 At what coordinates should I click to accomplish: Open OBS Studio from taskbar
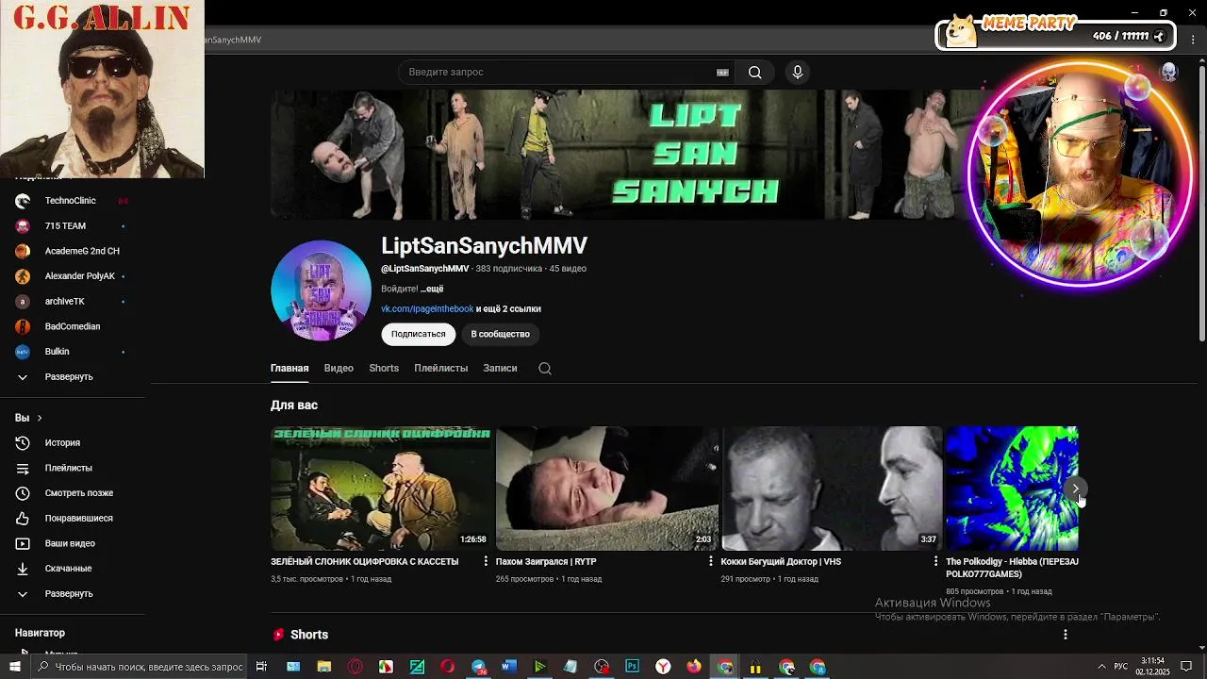602,667
